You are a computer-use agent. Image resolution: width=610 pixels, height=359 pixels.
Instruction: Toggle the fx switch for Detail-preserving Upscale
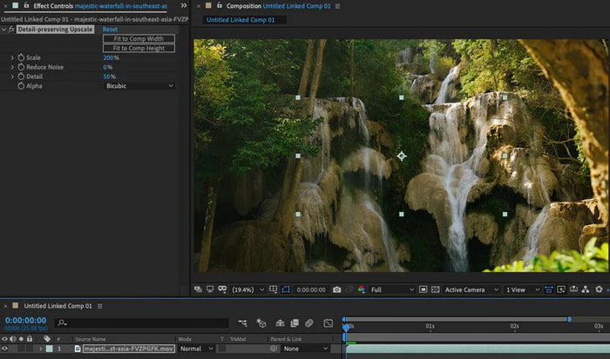[14, 30]
